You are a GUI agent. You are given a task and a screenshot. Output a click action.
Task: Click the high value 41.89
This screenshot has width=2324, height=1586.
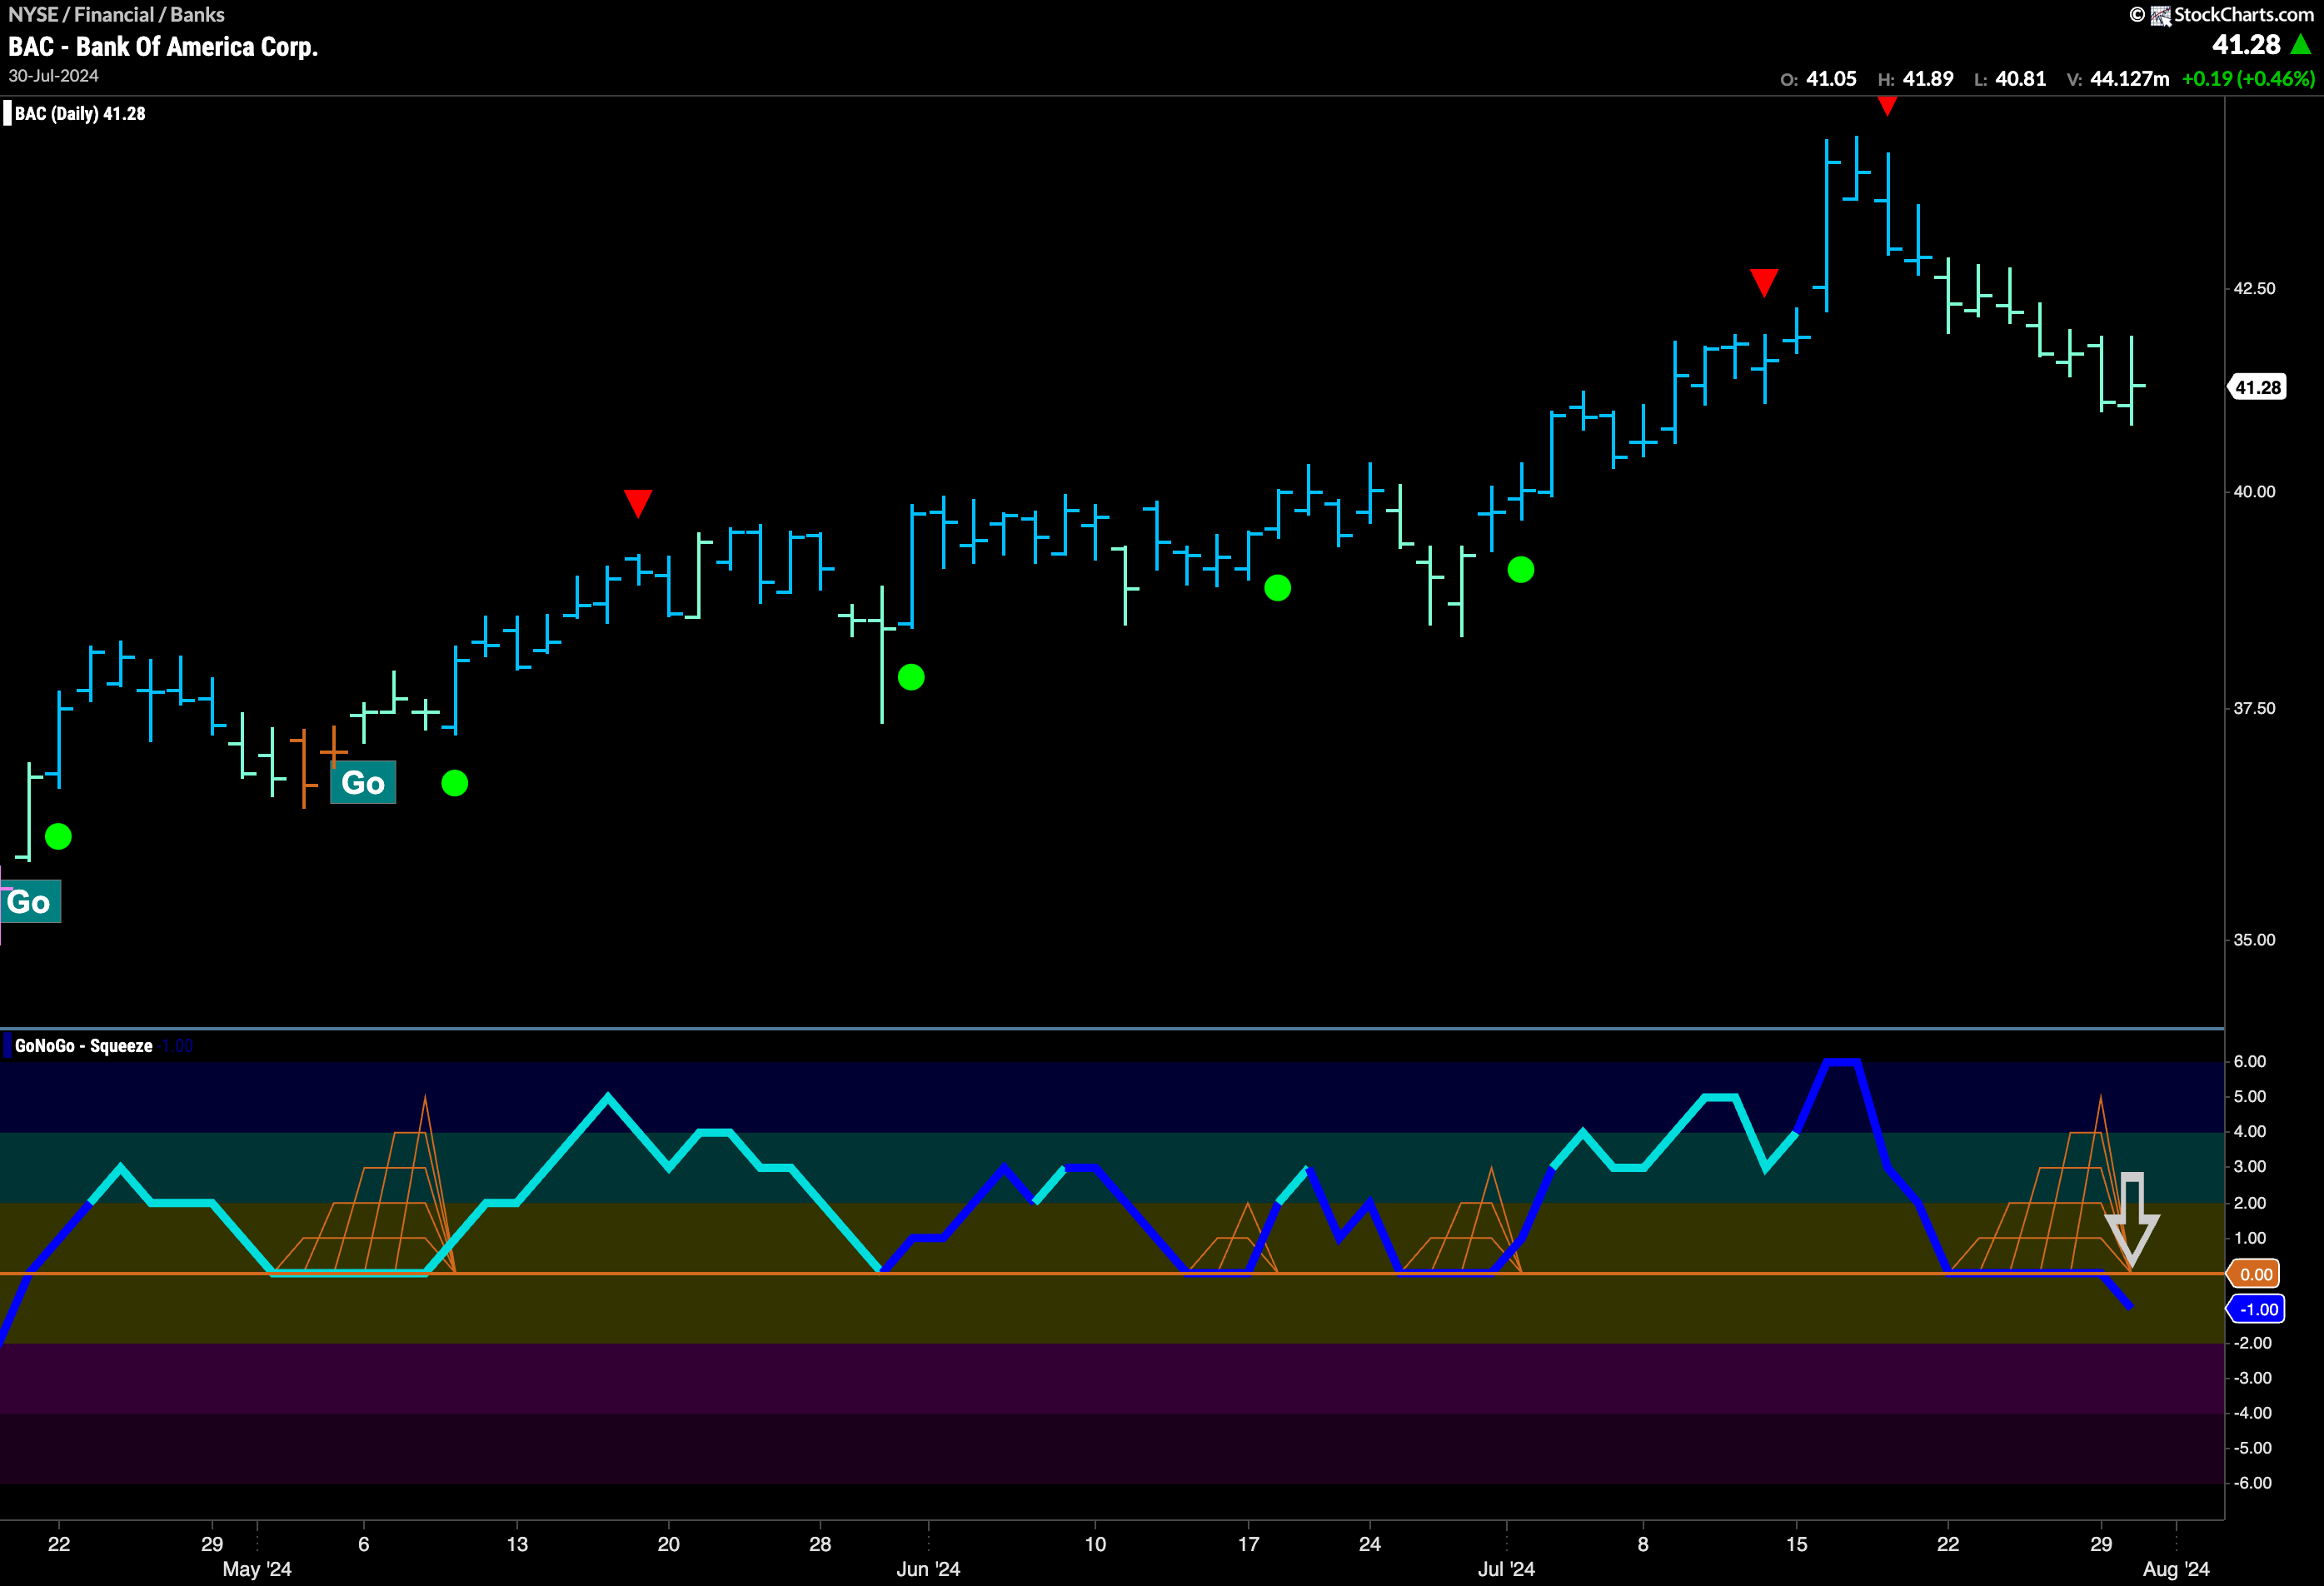pos(1928,78)
